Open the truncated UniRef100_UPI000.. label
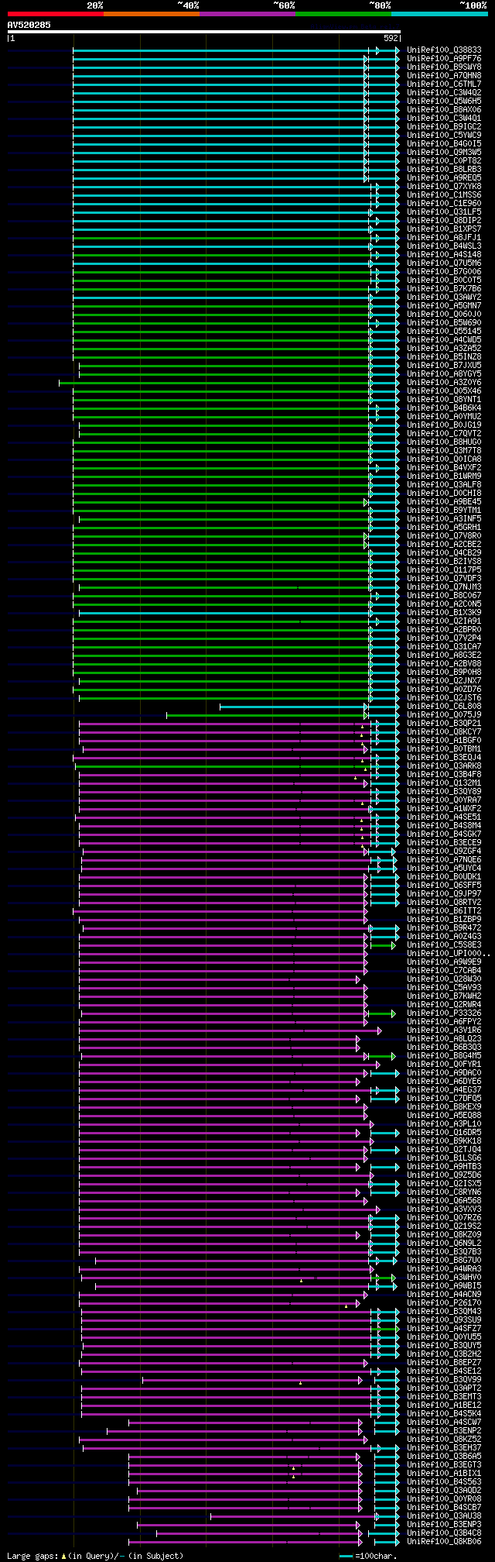Screen dimensions: 495x1562 (448, 954)
